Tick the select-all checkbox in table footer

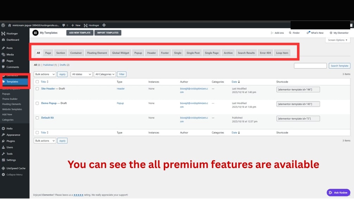(x=37, y=132)
